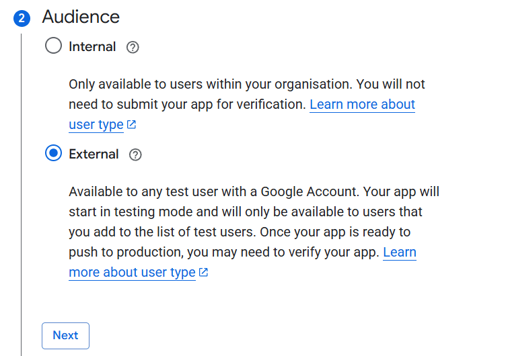Select the Internal radio button
506x356 pixels.
53,46
